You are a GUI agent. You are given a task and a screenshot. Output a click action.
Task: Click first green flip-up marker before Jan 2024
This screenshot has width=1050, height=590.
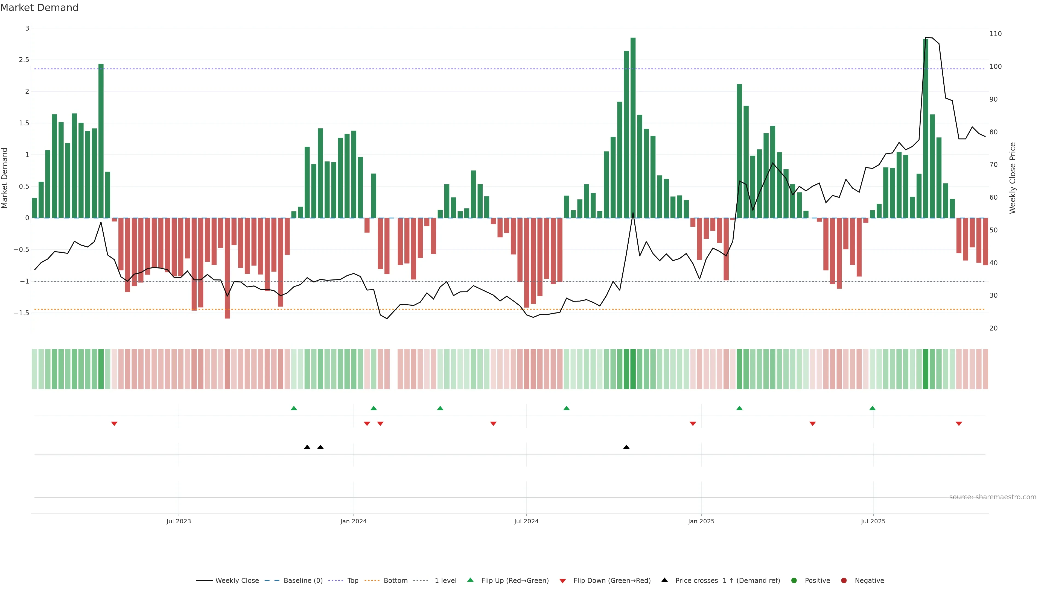coord(294,408)
